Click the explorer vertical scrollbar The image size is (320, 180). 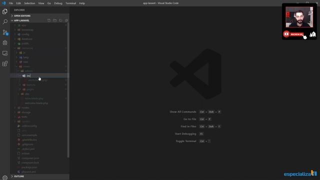coord(68,90)
